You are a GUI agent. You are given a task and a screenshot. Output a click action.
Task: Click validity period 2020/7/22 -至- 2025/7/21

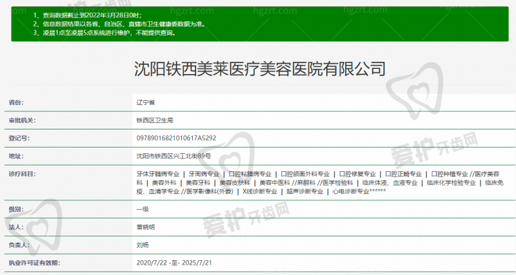[174, 263]
